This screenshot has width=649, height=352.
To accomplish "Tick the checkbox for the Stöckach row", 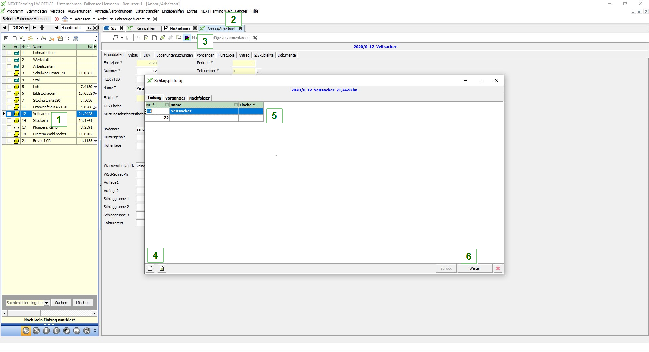I will click(9, 120).
